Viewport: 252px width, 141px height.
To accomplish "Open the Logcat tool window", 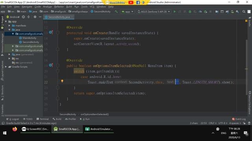I will pos(13,119).
